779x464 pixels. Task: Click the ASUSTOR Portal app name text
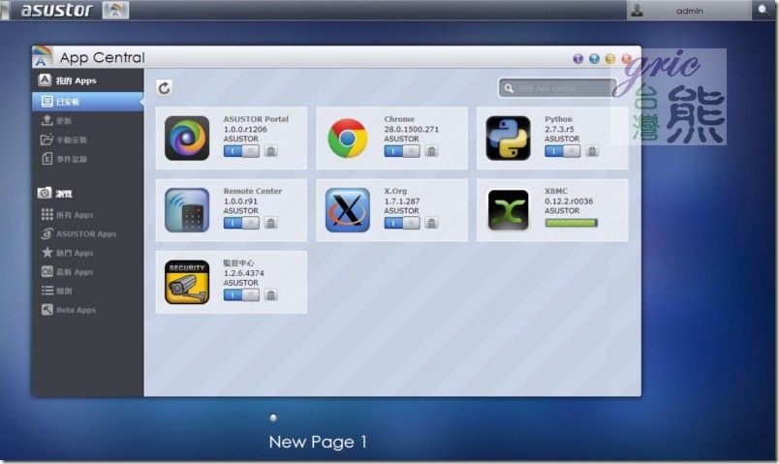coord(256,119)
